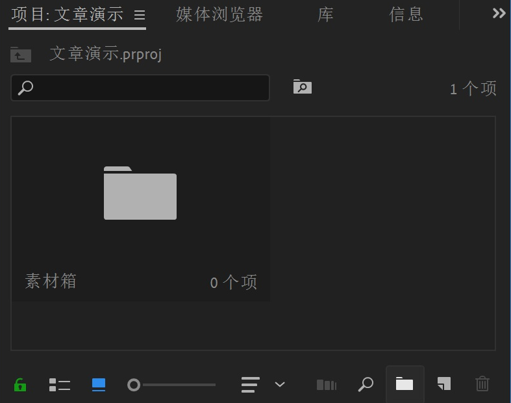The image size is (511, 403).
Task: Toggle the project write lock icon
Action: click(20, 385)
